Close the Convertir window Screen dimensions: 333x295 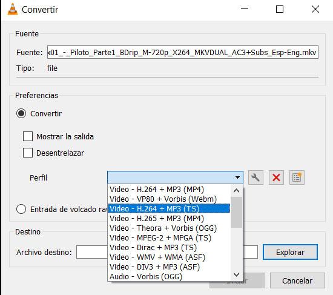pos(315,9)
